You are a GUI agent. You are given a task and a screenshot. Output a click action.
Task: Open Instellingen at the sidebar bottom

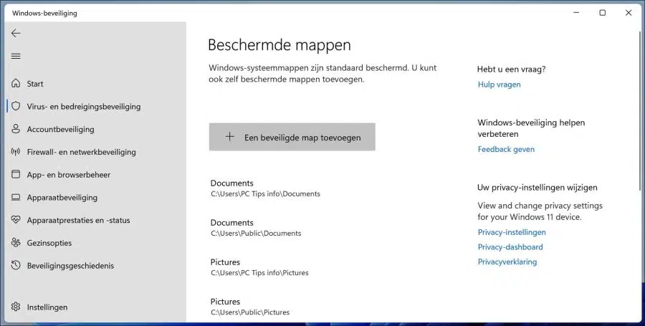pos(47,307)
